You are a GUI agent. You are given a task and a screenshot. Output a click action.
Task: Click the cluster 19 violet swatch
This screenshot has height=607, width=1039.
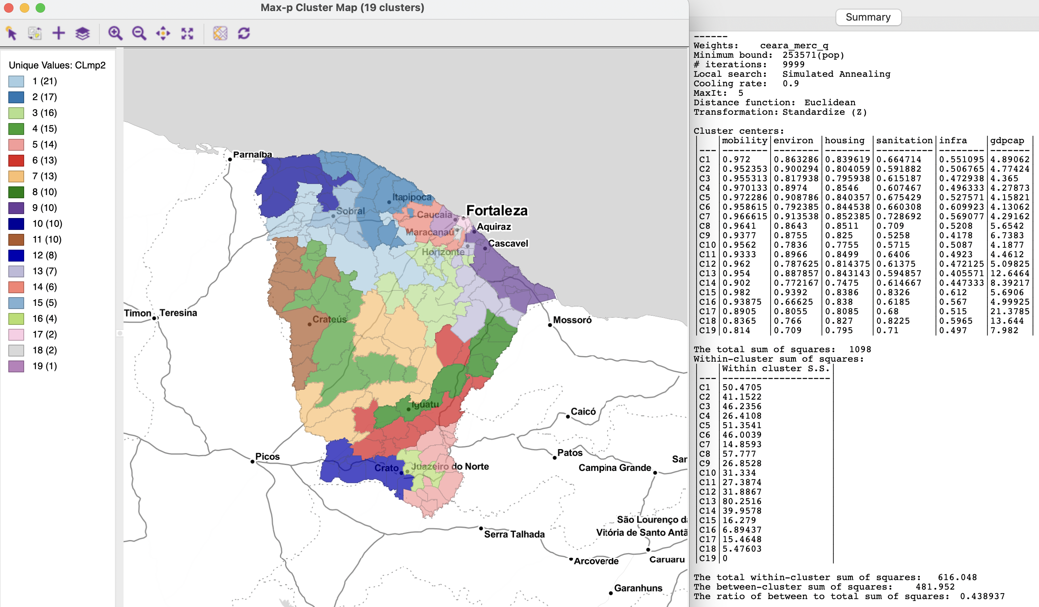(x=16, y=366)
